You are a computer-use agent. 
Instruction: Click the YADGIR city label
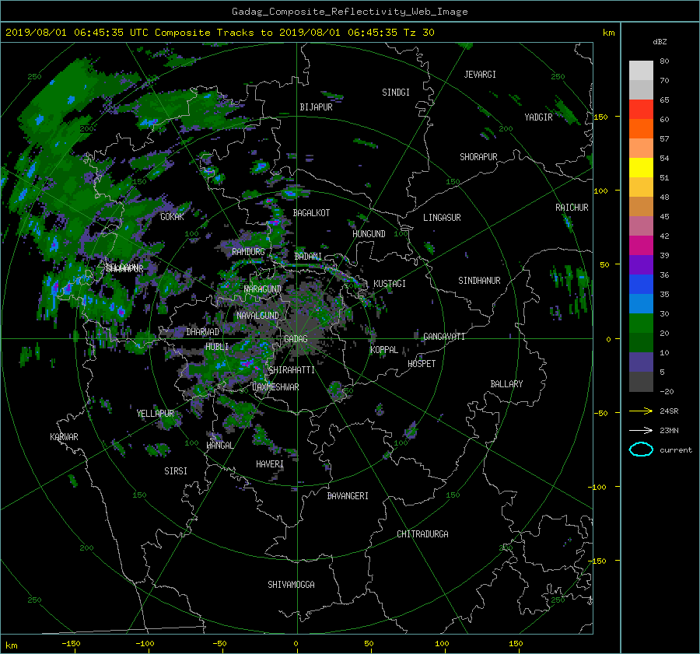click(x=538, y=117)
